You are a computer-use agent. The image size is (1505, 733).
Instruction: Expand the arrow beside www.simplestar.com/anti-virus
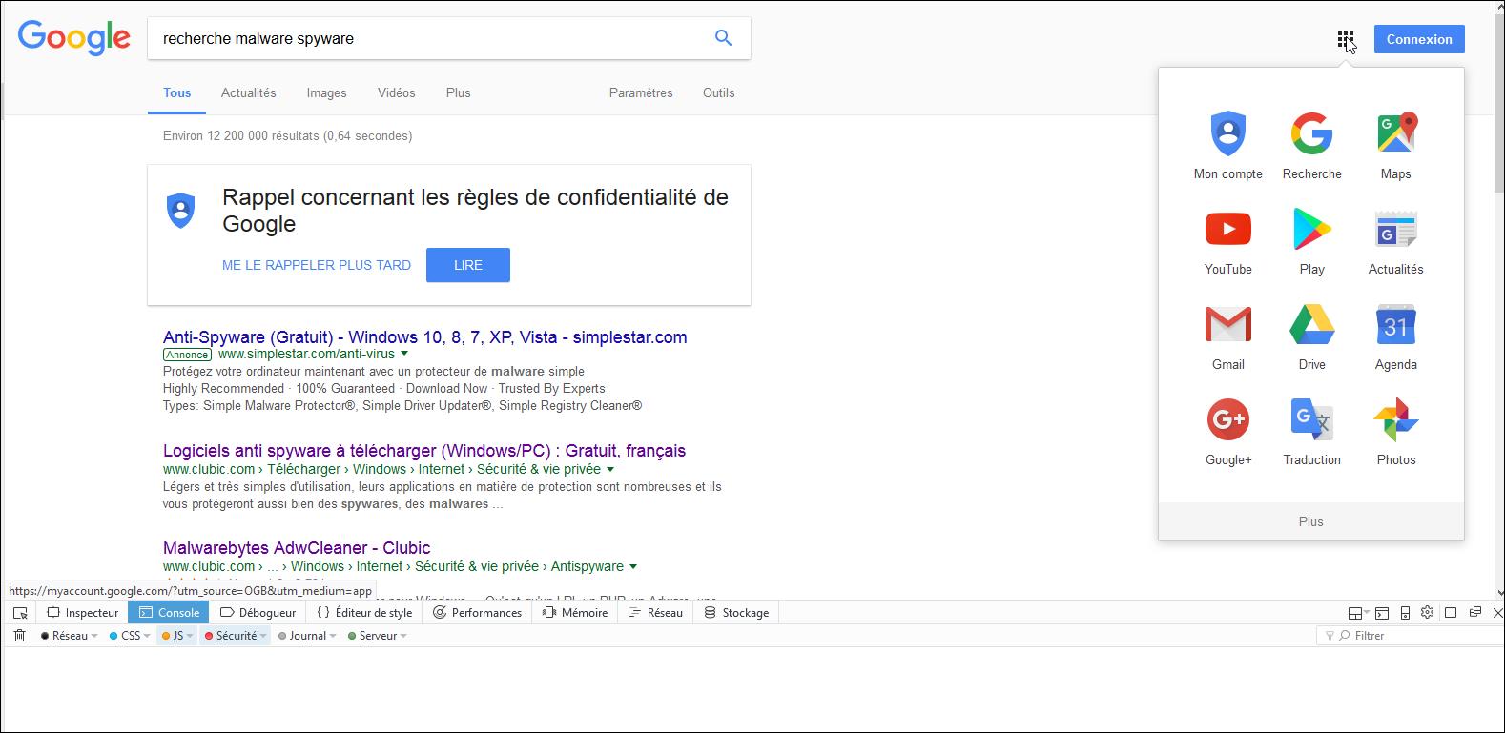404,354
